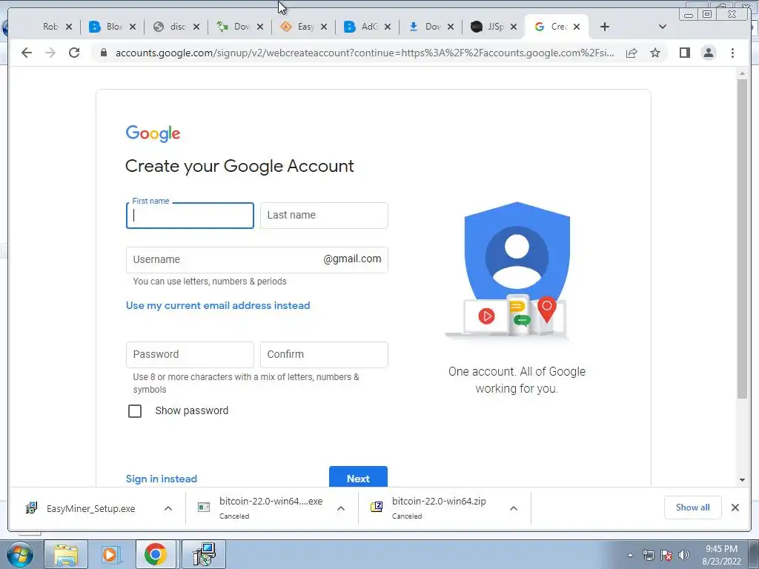
Task: Expand bitcoin-22.0-win64 exe download options
Action: (x=341, y=508)
